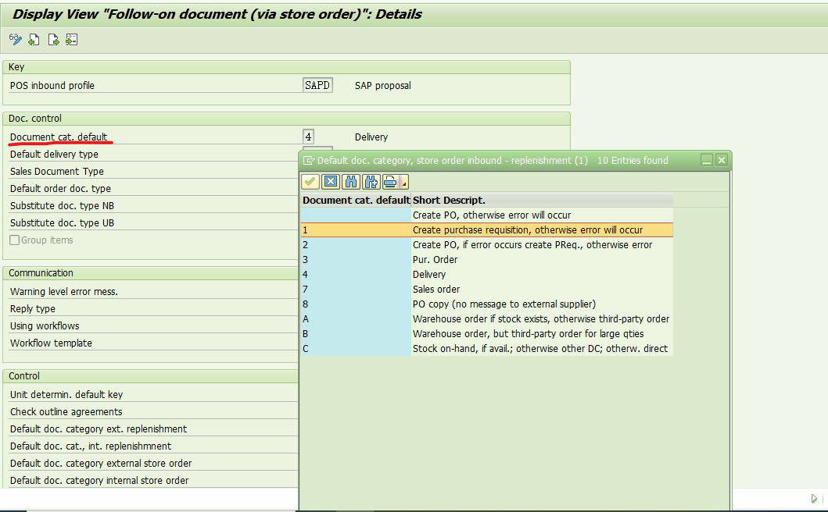828x512 pixels.
Task: Select entry B 'Warehouse order, but third-party'
Action: 487,334
